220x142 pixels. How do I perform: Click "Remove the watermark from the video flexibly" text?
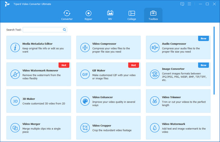click(41, 77)
